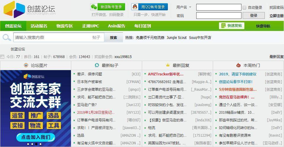The image size is (284, 147).
Task: Open the post 差评，保修问题
Action: tap(90, 74)
